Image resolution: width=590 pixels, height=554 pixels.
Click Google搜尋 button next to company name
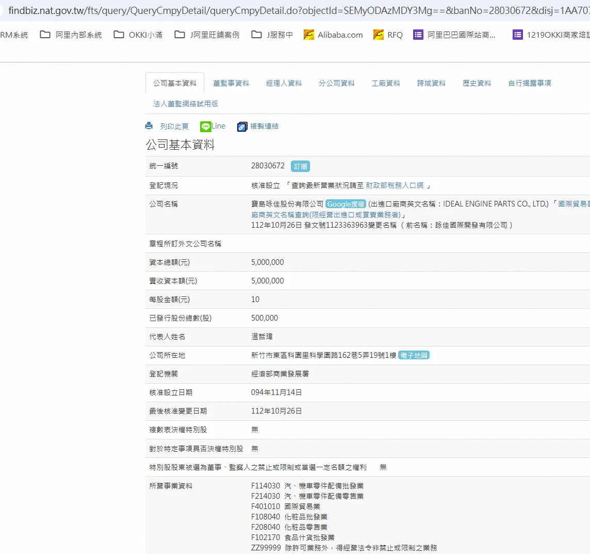click(x=346, y=204)
